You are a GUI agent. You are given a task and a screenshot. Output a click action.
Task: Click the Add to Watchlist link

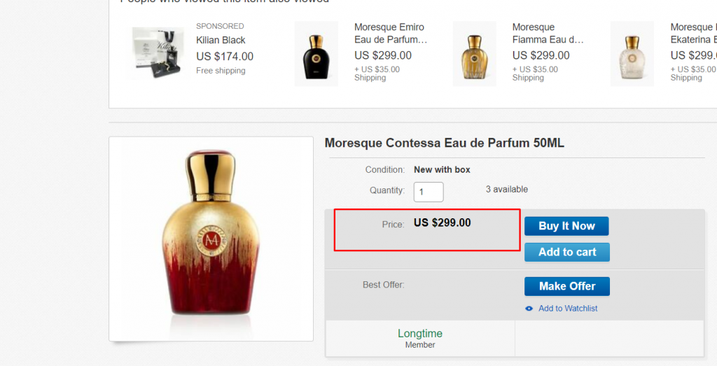(x=568, y=309)
